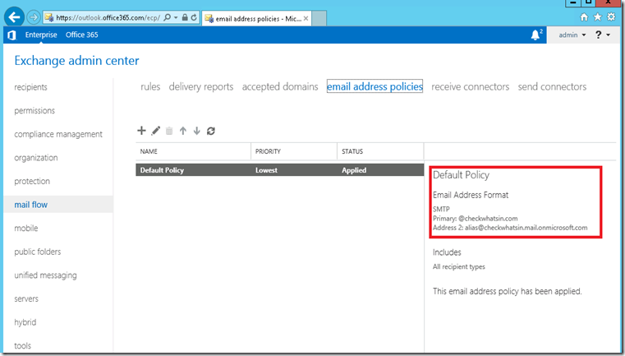The image size is (625, 356).
Task: Select the Default Policy row
Action: tap(280, 170)
